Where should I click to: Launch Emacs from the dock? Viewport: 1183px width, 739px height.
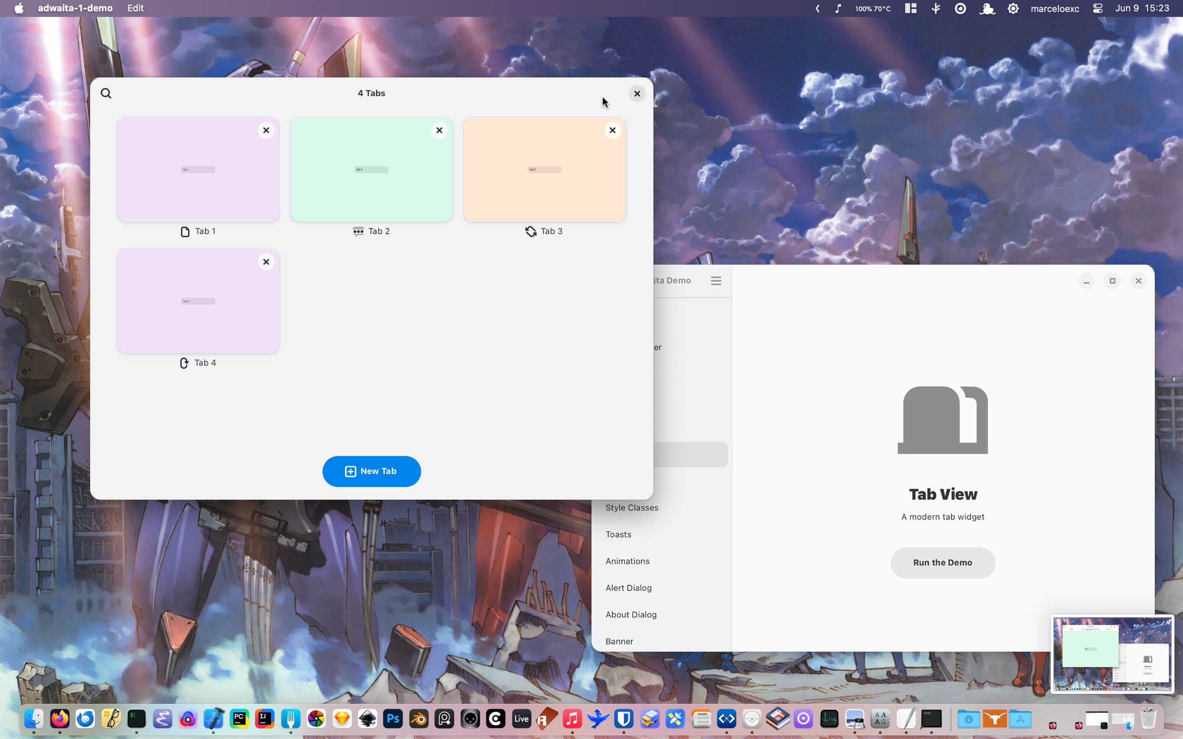point(162,719)
